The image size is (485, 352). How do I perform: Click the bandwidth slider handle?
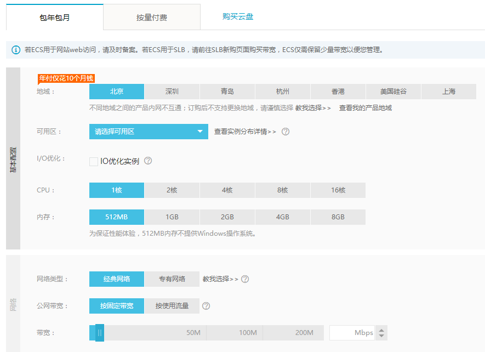click(x=99, y=333)
